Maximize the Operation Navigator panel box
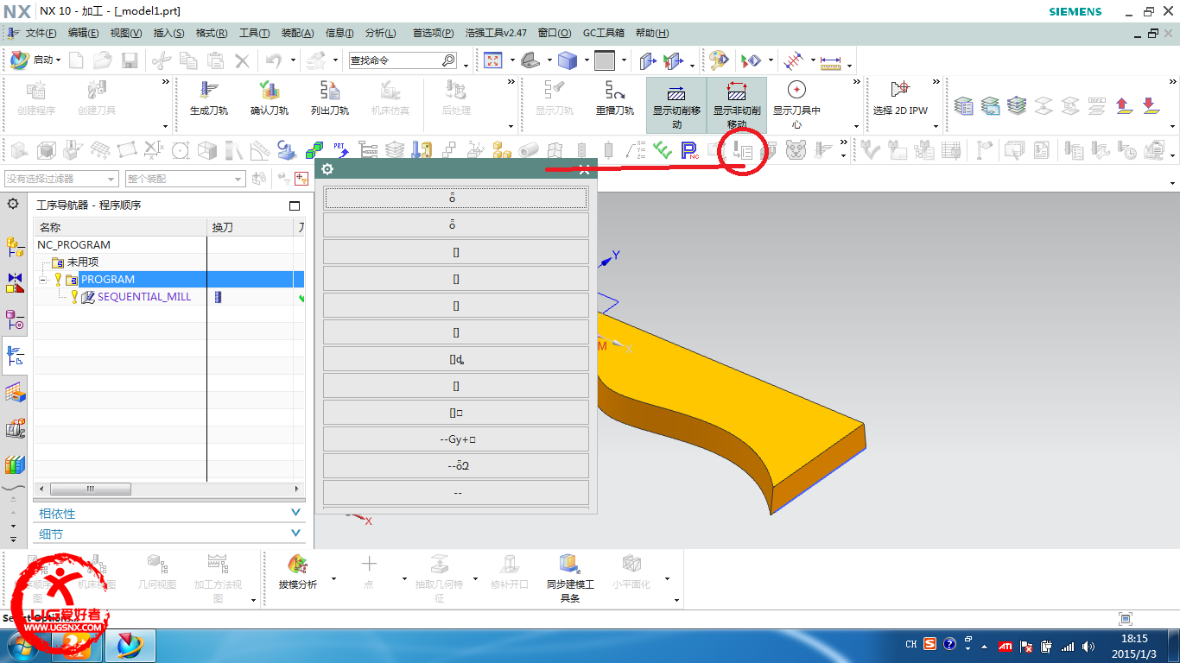 295,205
